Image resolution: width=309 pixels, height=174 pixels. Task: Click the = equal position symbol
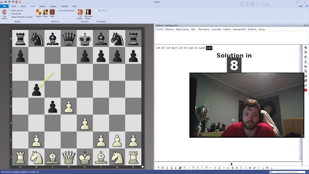tap(224, 168)
